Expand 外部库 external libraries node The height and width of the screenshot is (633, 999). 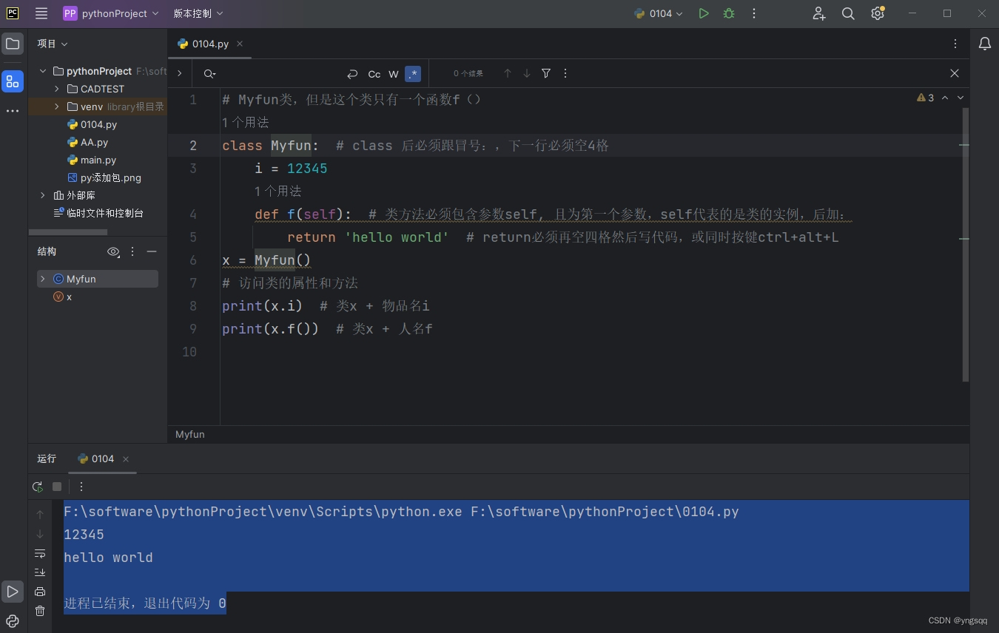tap(43, 195)
